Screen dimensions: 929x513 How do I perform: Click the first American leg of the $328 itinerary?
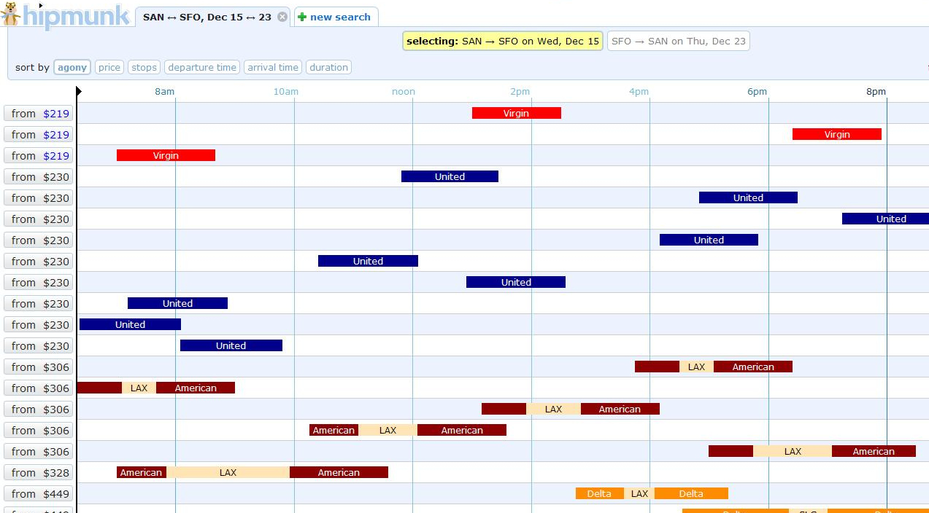[x=142, y=472]
